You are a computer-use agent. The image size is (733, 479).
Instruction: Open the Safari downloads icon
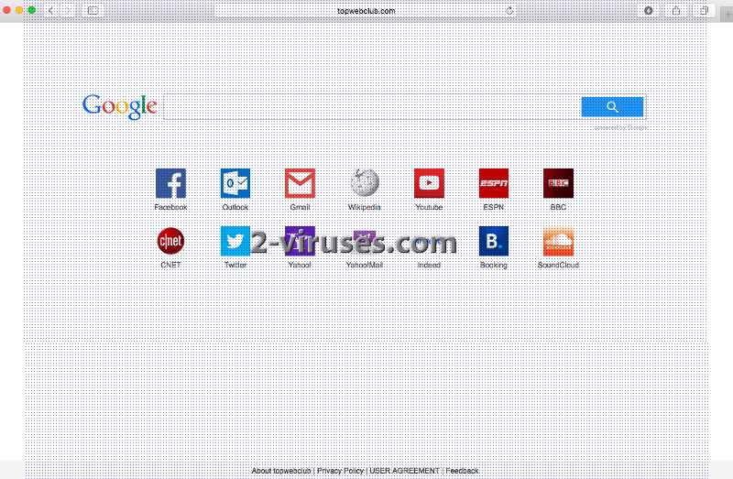point(649,10)
